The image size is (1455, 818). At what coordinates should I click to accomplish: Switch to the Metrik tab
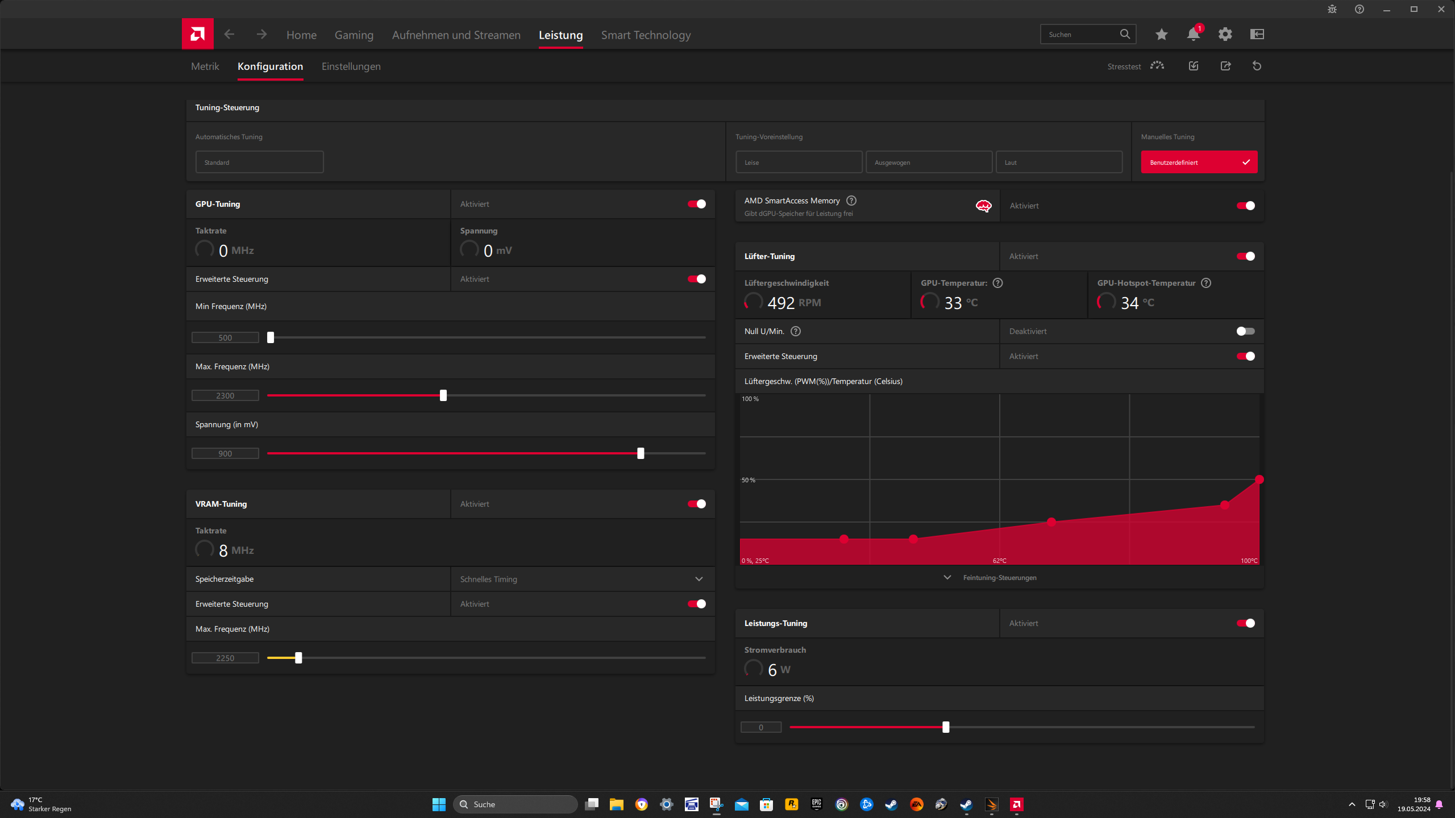[x=205, y=66]
